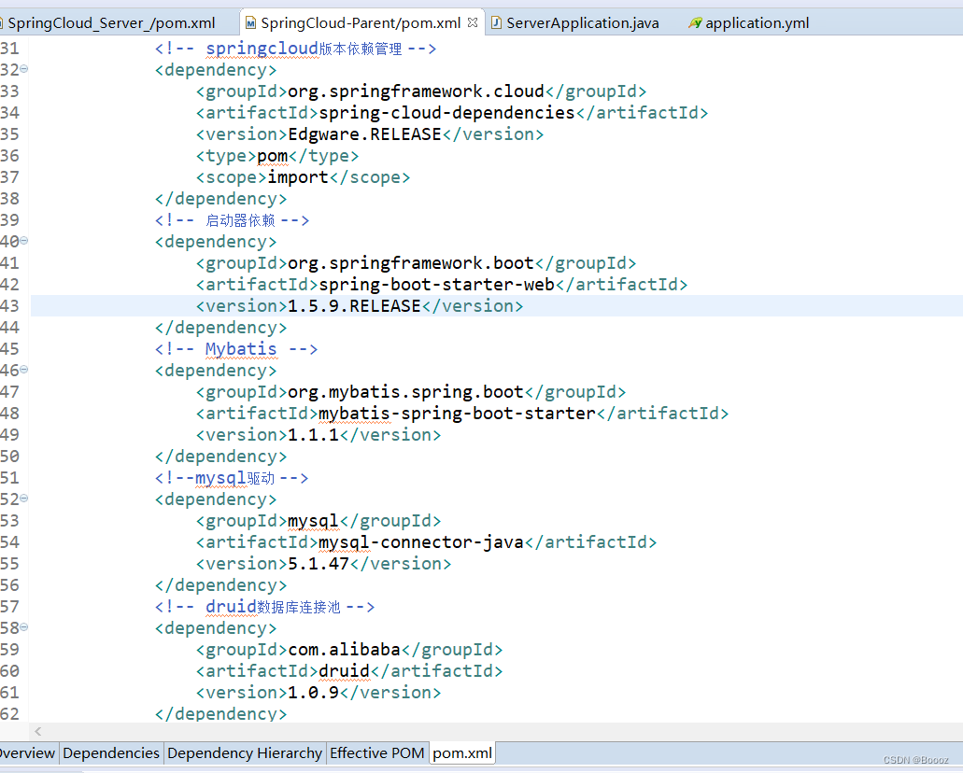Switch to the Overview page tab
963x773 pixels.
pos(27,753)
